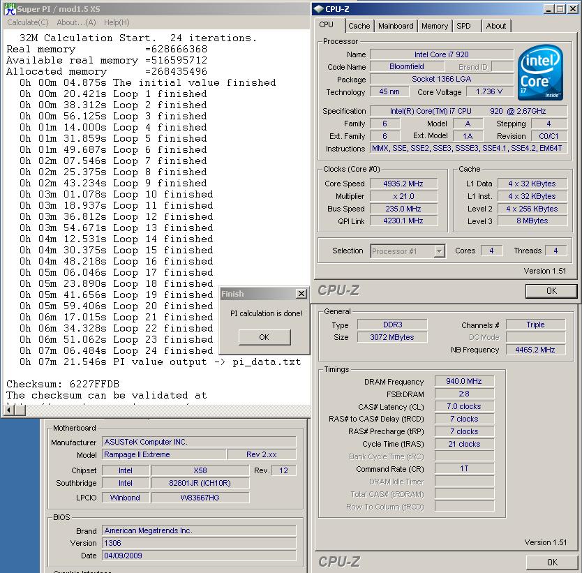The height and width of the screenshot is (573, 582).
Task: Click the CAS# Latency value 7.0 clocks
Action: tap(464, 406)
